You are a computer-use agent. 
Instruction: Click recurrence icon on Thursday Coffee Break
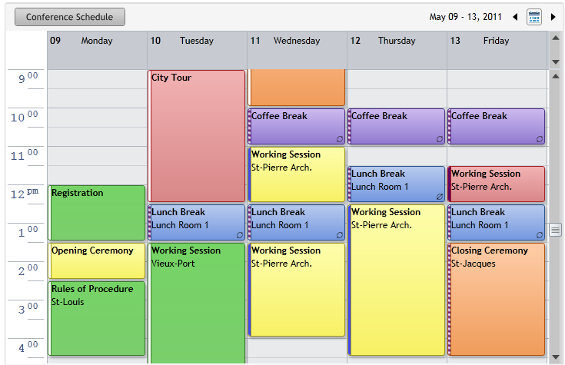tap(439, 139)
